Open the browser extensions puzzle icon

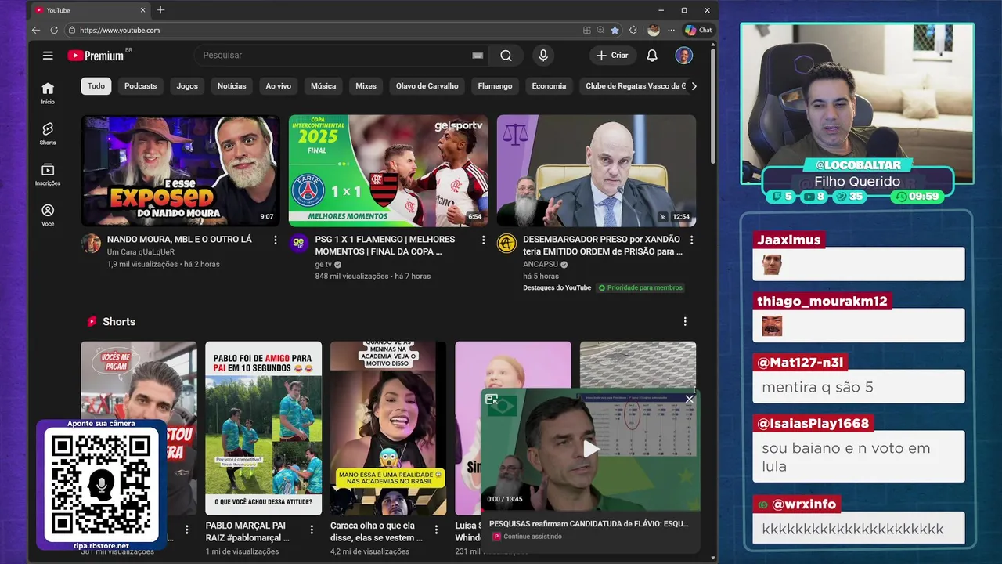coord(633,30)
